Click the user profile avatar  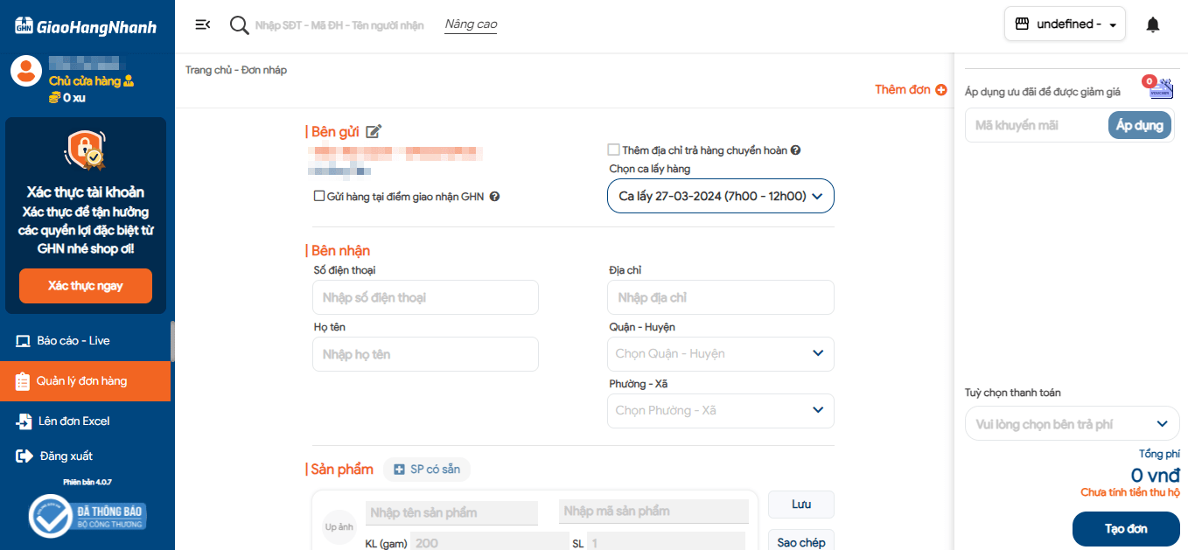26,71
